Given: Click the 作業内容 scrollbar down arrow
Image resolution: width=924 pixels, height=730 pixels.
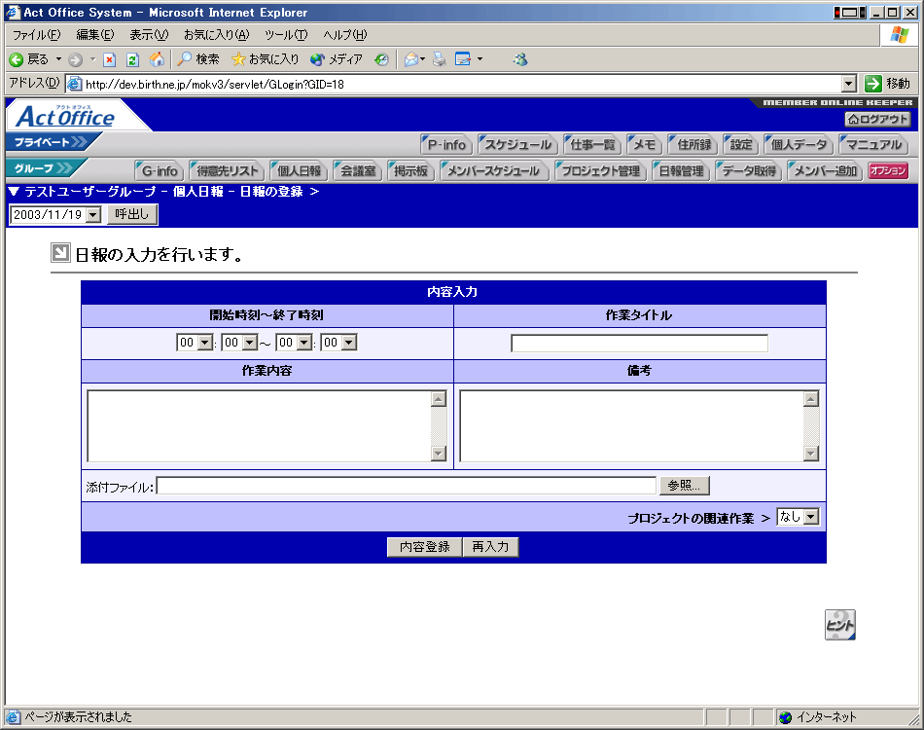Looking at the screenshot, I should (438, 454).
